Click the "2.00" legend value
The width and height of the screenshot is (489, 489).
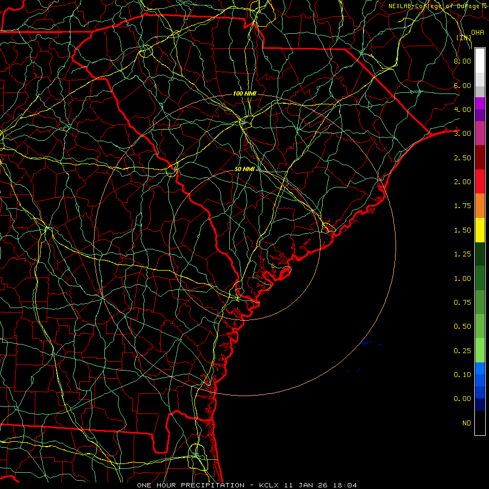pos(462,182)
